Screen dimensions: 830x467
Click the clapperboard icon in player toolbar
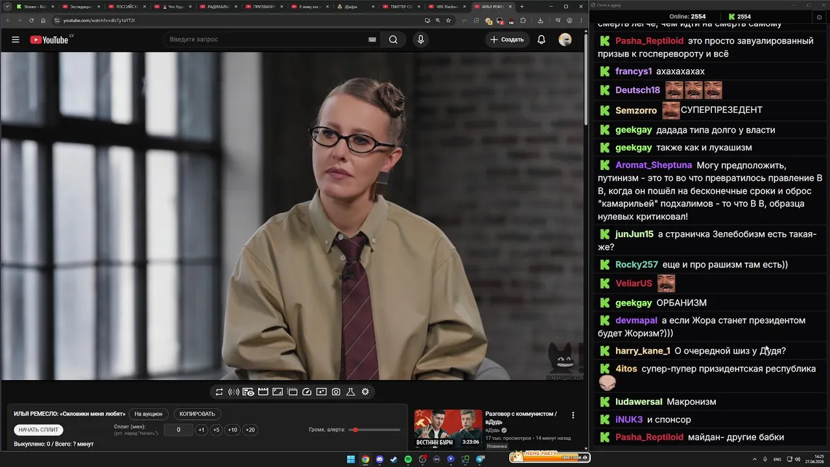point(263,392)
